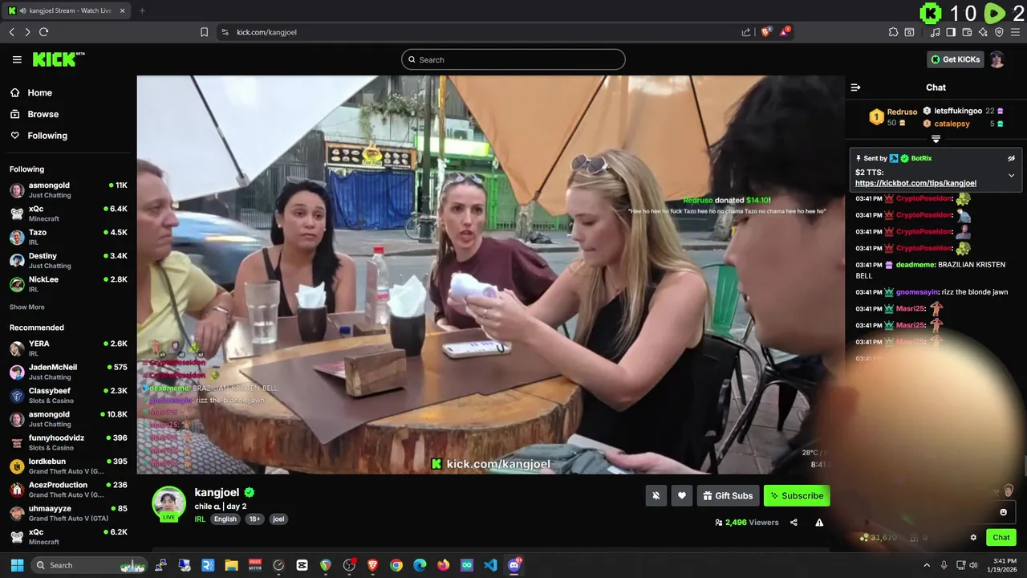The image size is (1027, 578).
Task: Report the stream using warning triangle icon
Action: [x=819, y=523]
